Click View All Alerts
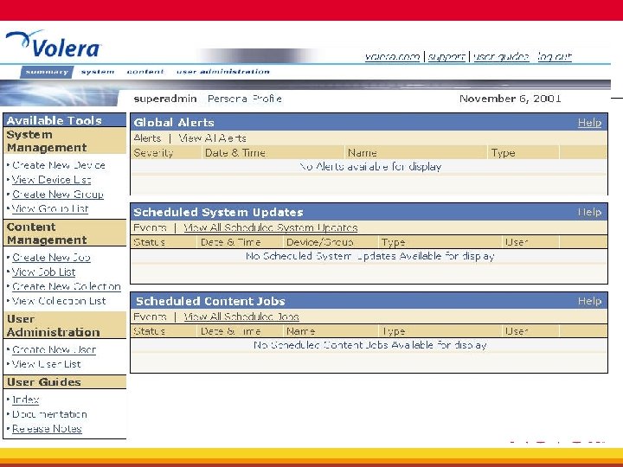This screenshot has width=623, height=467. [212, 138]
